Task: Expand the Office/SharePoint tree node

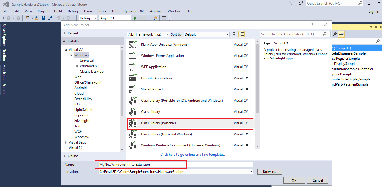Action: pyautogui.click(x=71, y=82)
